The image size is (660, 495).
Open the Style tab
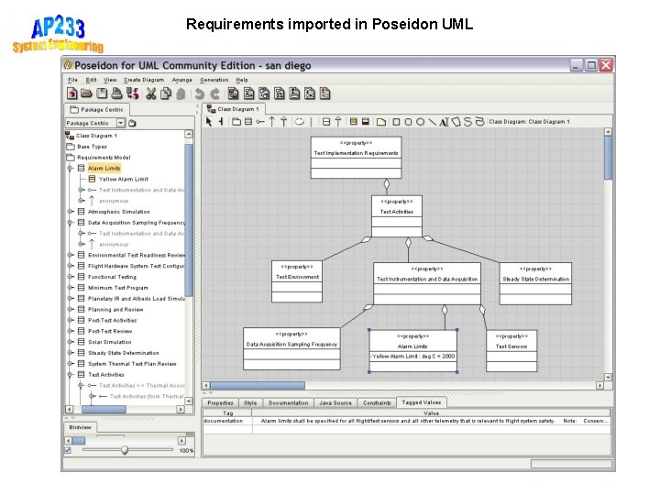[x=250, y=402]
